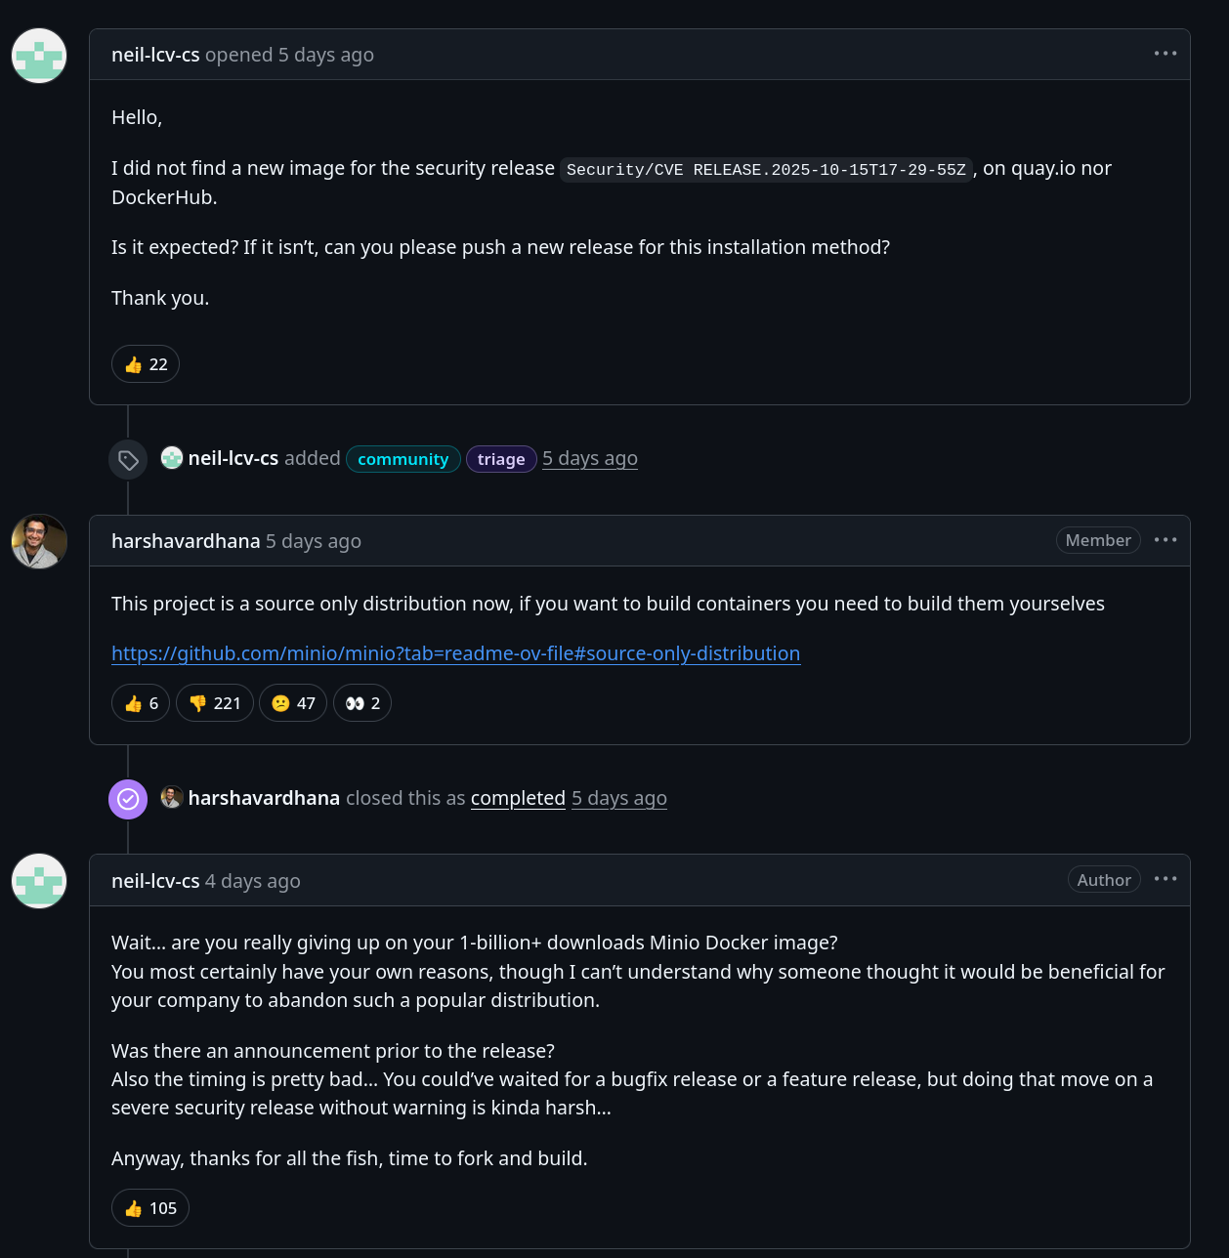Select the community label

pyautogui.click(x=403, y=459)
